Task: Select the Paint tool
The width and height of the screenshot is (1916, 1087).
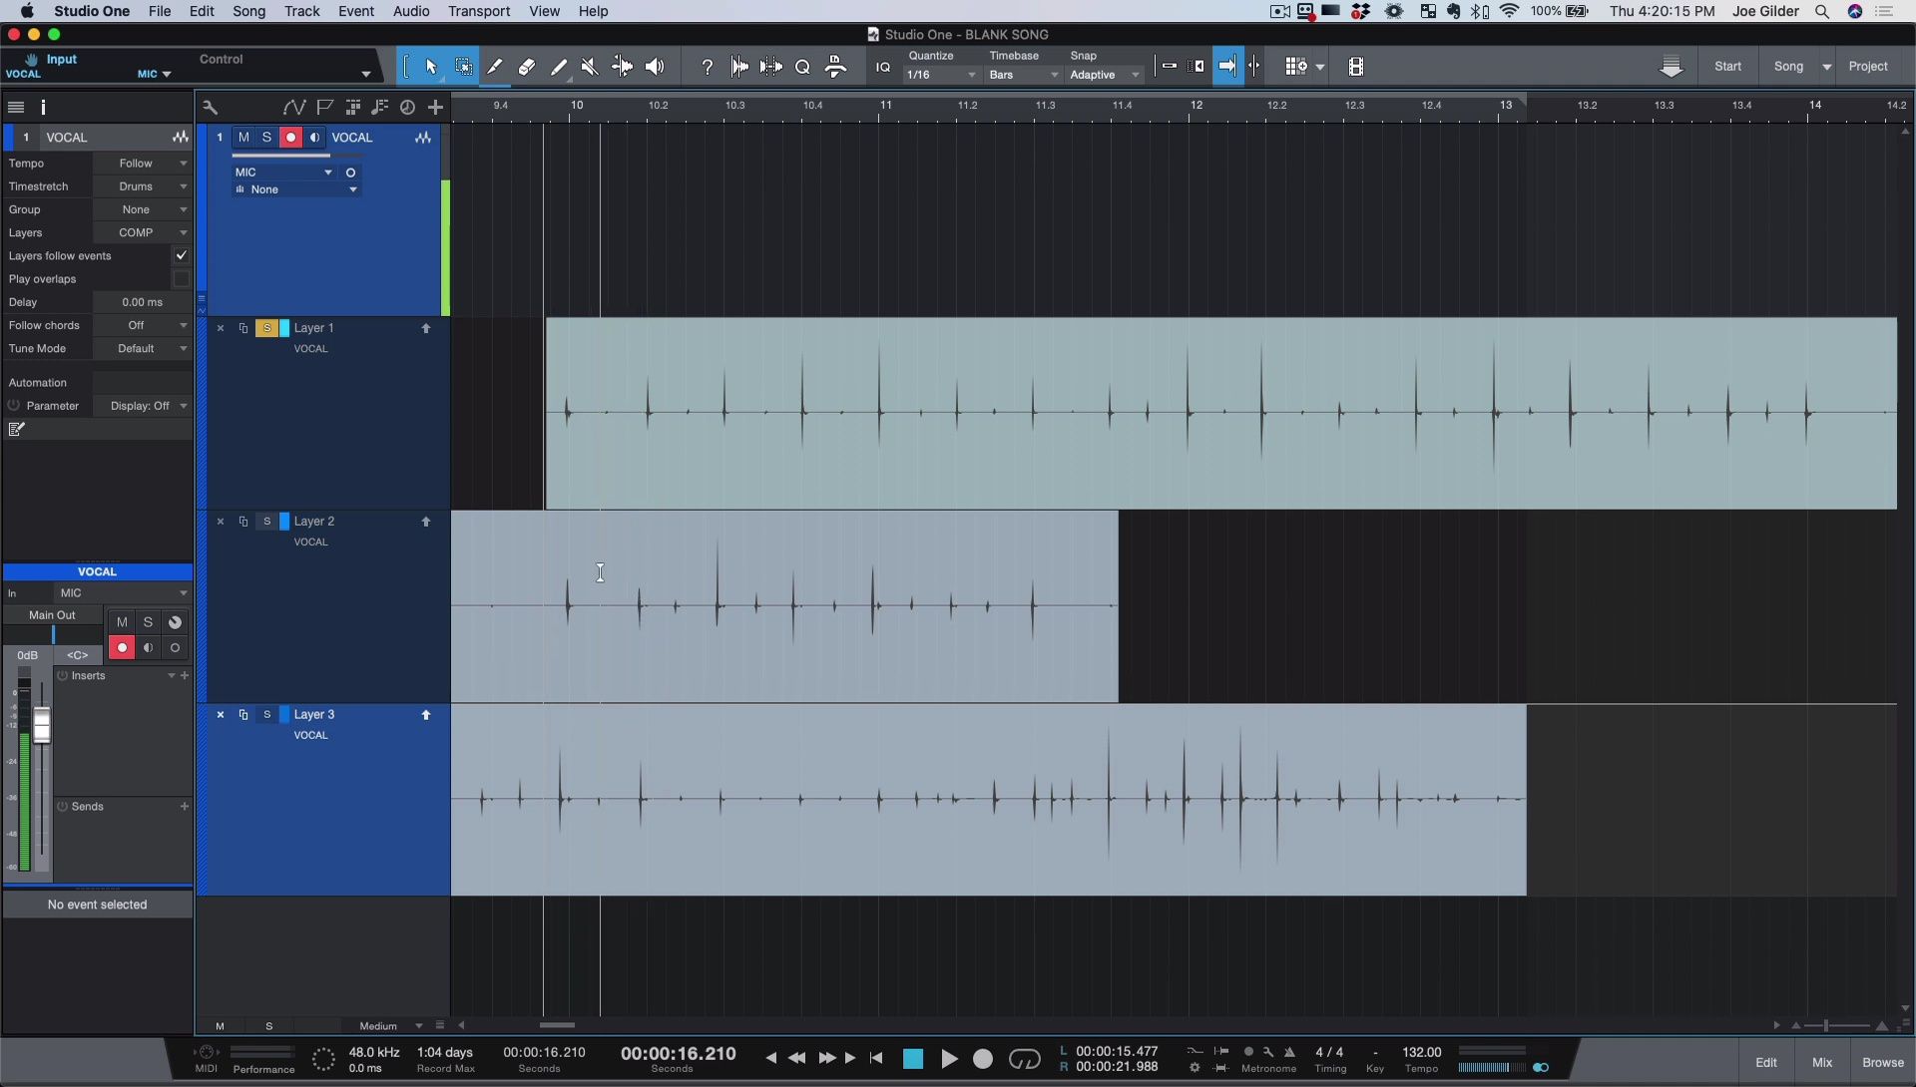Action: tap(559, 67)
